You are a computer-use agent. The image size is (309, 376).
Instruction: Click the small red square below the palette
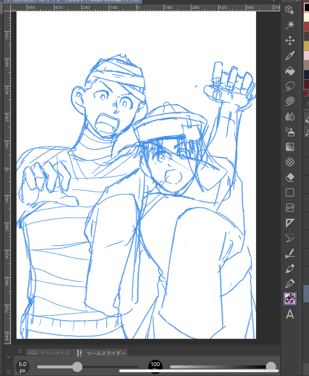click(x=305, y=93)
